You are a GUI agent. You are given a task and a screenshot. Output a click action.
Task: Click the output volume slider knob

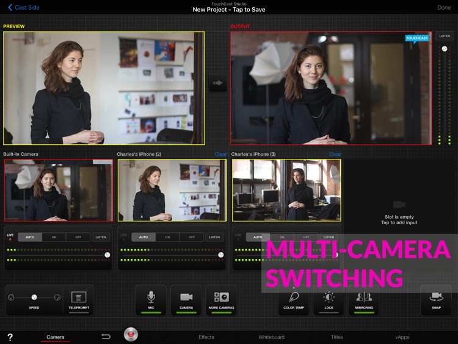pos(445,49)
